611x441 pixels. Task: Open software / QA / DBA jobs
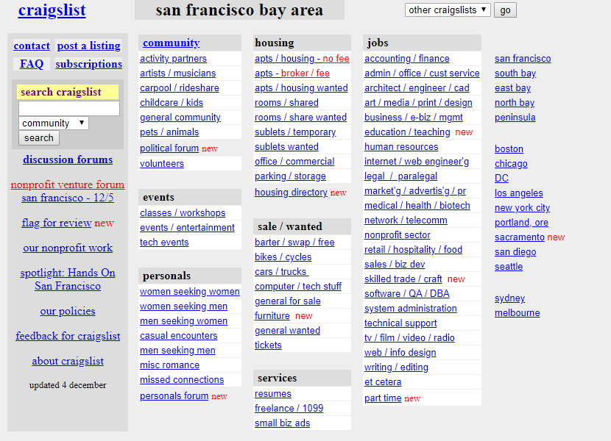click(407, 293)
